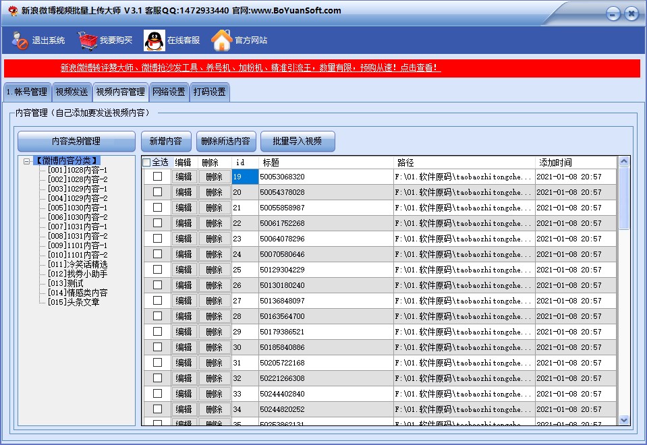The image size is (647, 445).
Task: Select tree item [012]找券小助手
Action: click(x=78, y=274)
